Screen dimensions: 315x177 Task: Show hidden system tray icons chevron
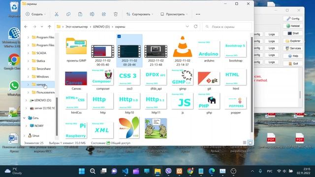point(252,171)
